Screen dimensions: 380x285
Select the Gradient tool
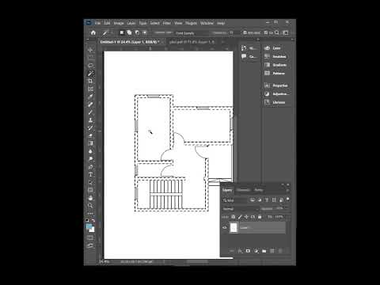90,143
